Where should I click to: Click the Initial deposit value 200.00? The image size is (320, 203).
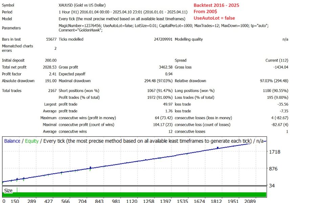coord(50,60)
